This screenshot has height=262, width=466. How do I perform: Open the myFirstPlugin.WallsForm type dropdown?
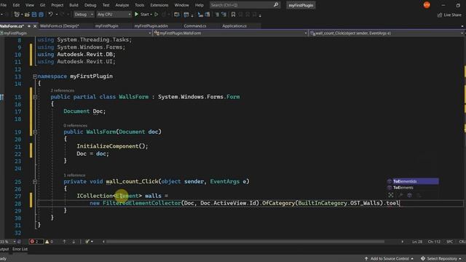pos(230,33)
